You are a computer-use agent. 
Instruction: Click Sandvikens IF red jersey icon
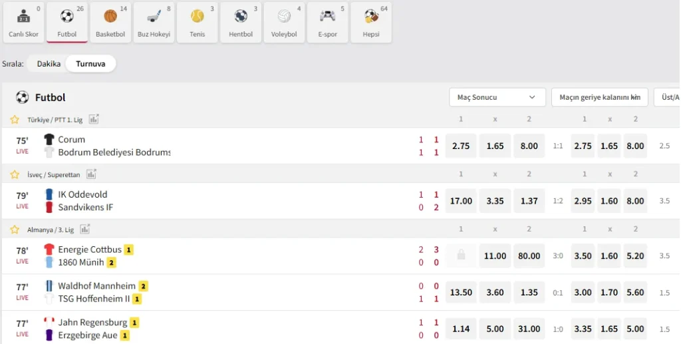click(49, 207)
